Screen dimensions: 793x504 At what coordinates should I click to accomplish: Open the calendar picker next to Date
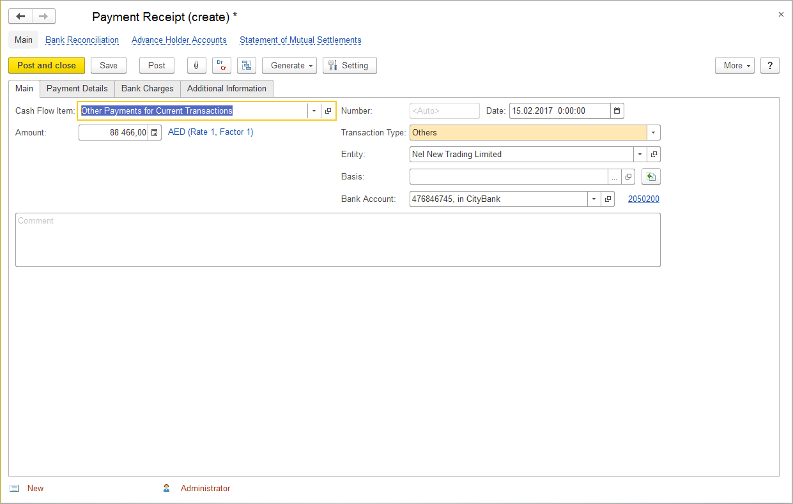(x=617, y=111)
